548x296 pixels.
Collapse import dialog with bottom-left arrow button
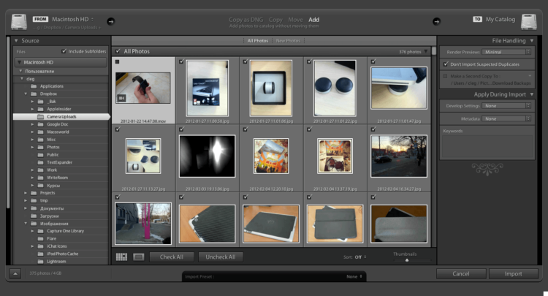[x=15, y=273]
